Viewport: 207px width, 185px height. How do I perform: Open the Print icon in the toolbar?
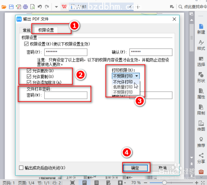click(25, 7)
